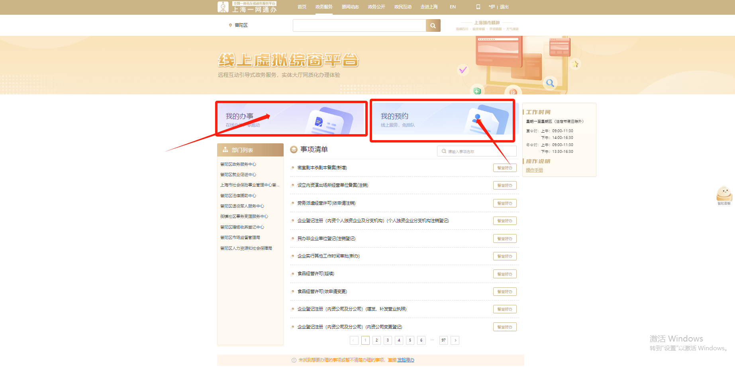This screenshot has height=367, width=735.
Task: Click the 发起导办 link at the bottom
Action: click(406, 360)
